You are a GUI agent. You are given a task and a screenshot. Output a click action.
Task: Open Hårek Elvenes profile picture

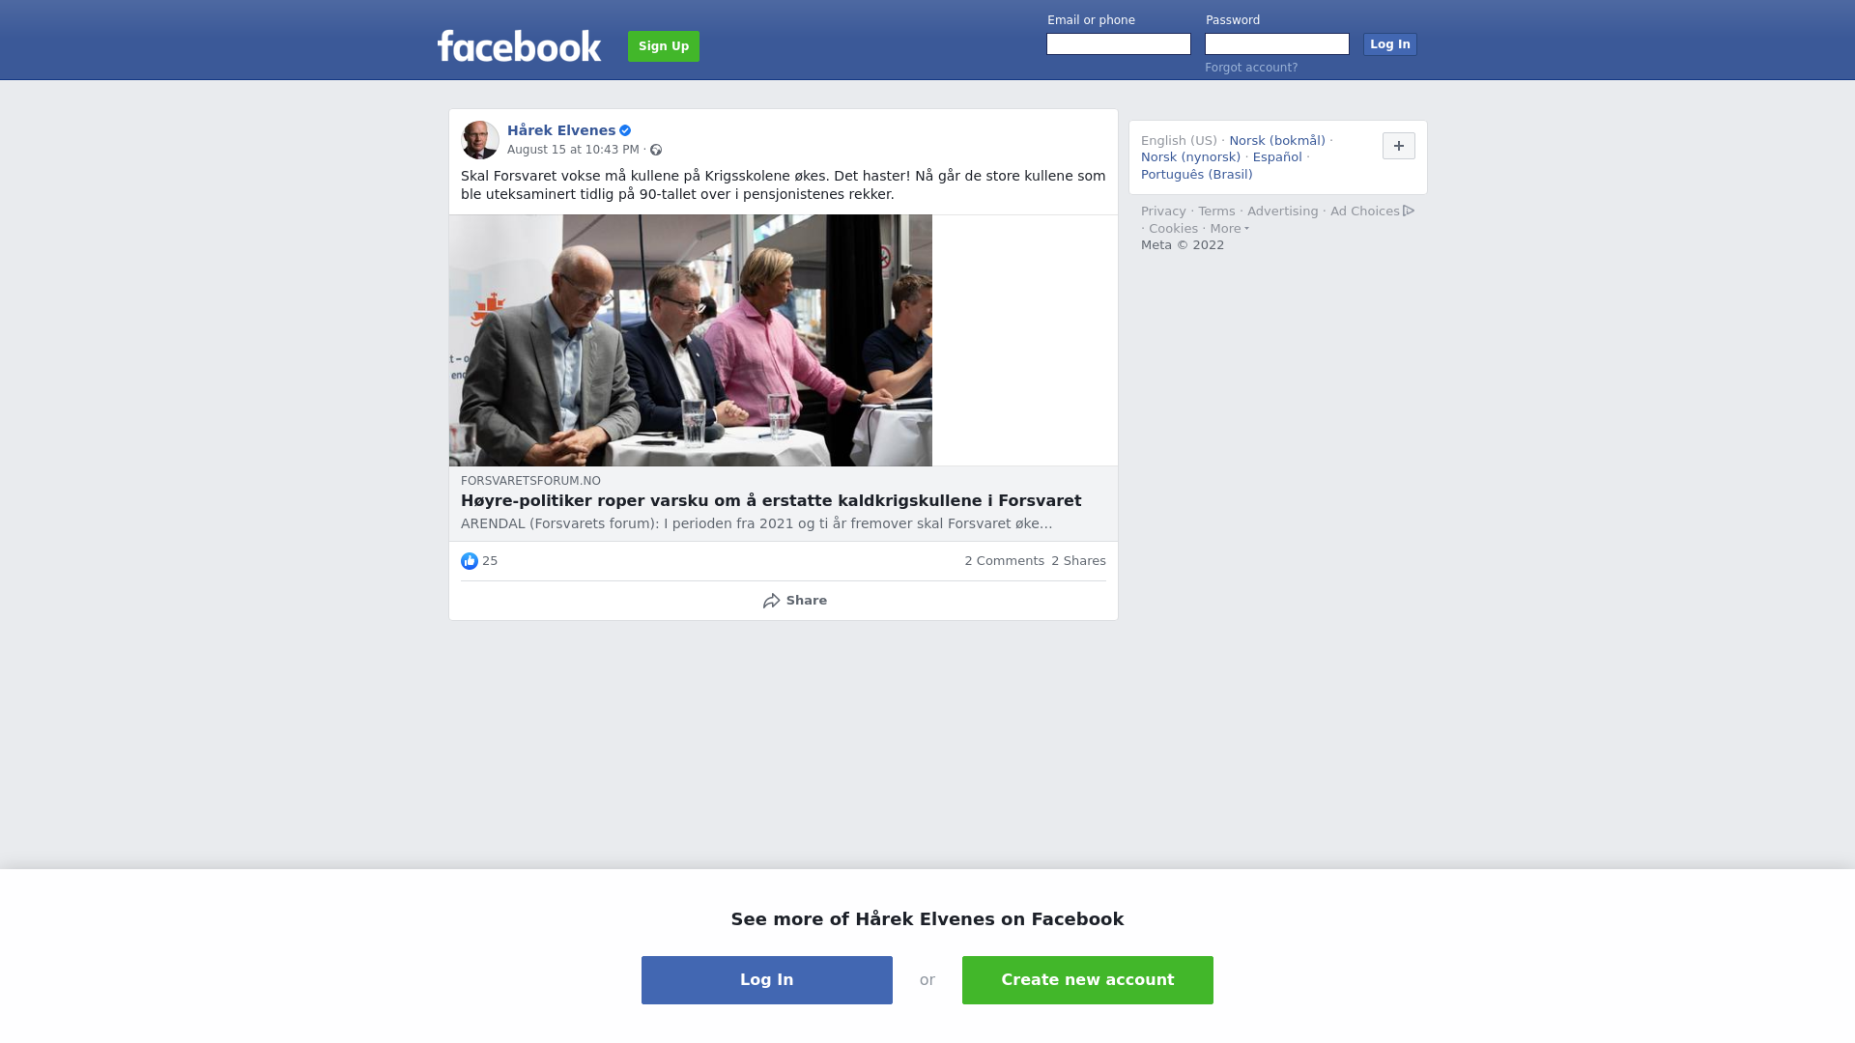[480, 140]
